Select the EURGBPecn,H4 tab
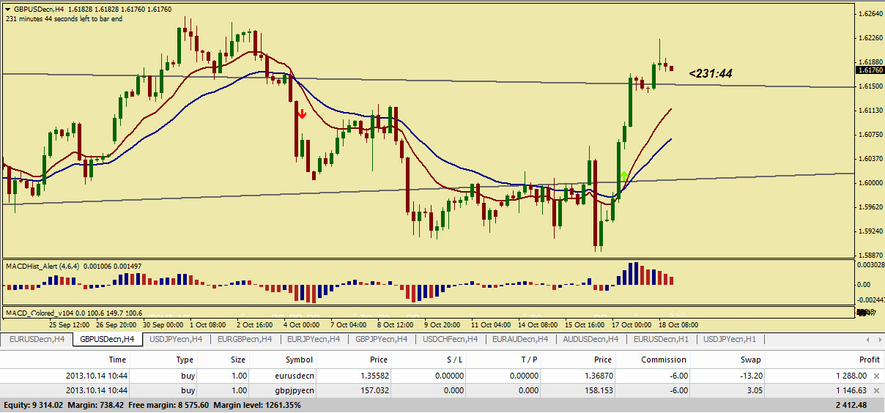Viewport: 885px width, 413px height. (x=245, y=340)
